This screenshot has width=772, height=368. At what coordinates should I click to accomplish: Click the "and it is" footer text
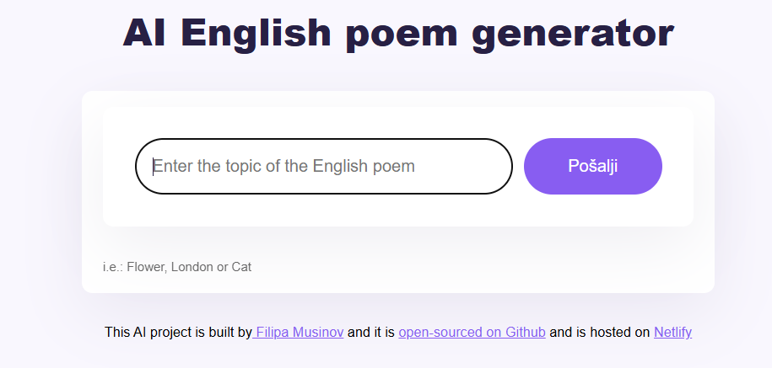(x=371, y=332)
